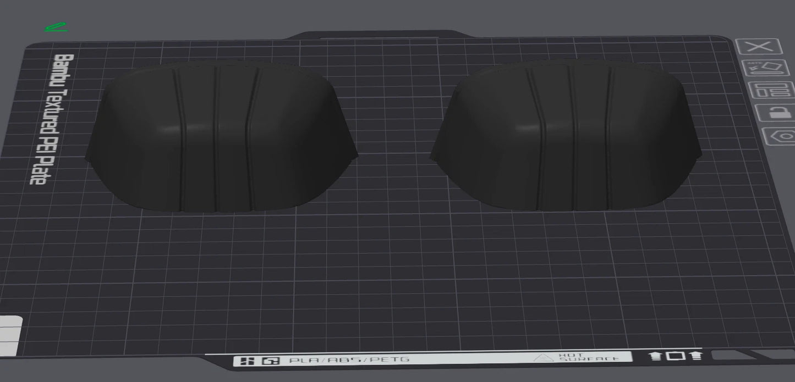The width and height of the screenshot is (795, 382).
Task: Click empty grid area in front of models
Action: (385, 275)
